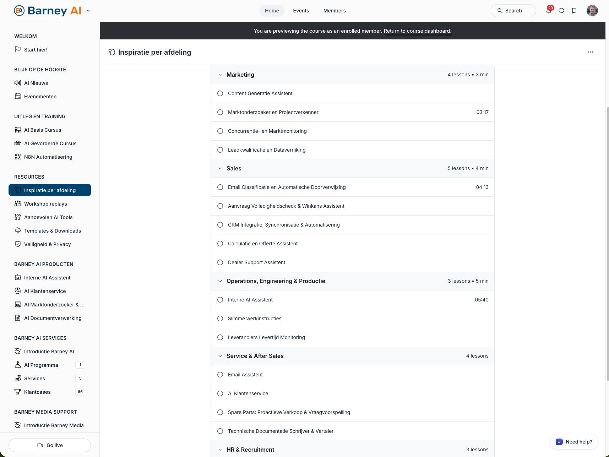This screenshot has height=457, width=609.
Task: Check off the Email Assistent lesson circle
Action: coord(220,375)
